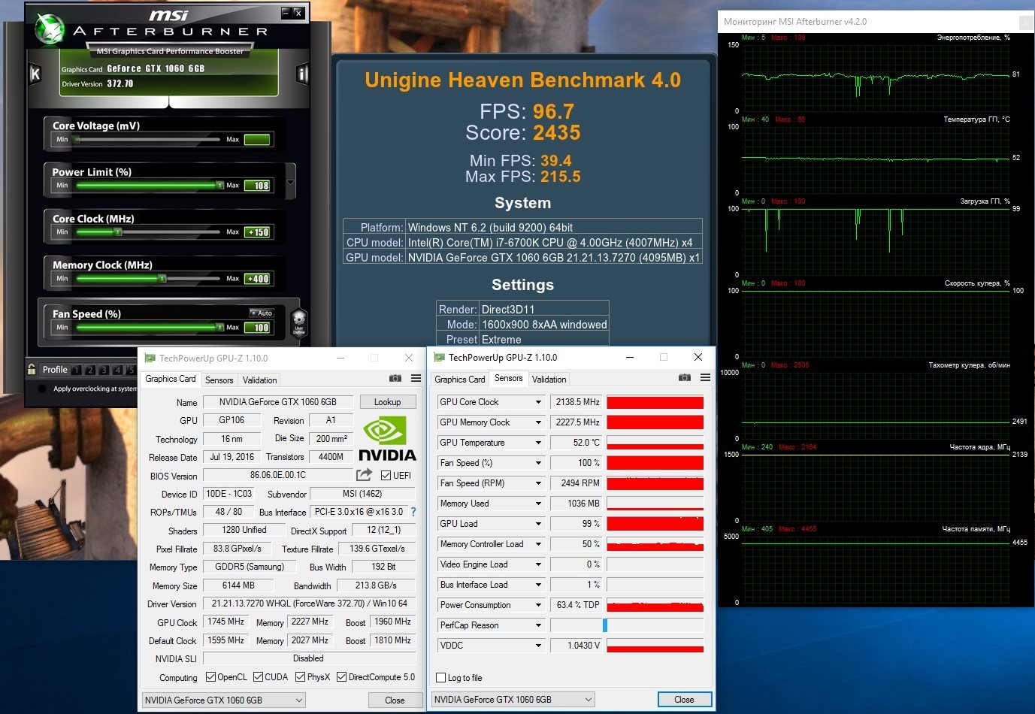Open hamburger menu in GPU-Z card info window

[x=416, y=379]
